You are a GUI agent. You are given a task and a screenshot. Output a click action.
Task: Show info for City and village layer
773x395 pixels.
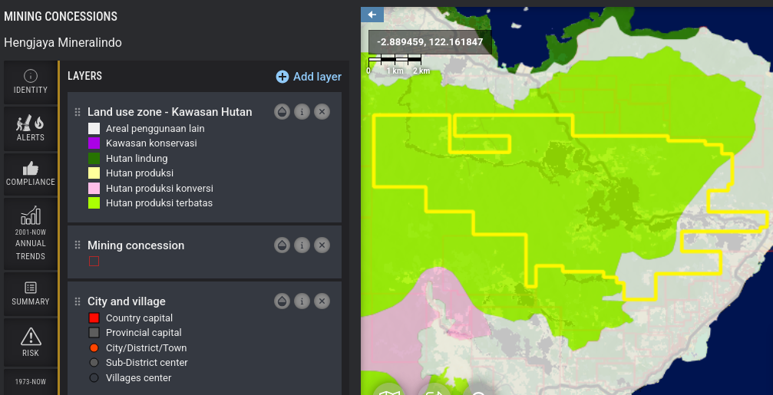click(302, 301)
